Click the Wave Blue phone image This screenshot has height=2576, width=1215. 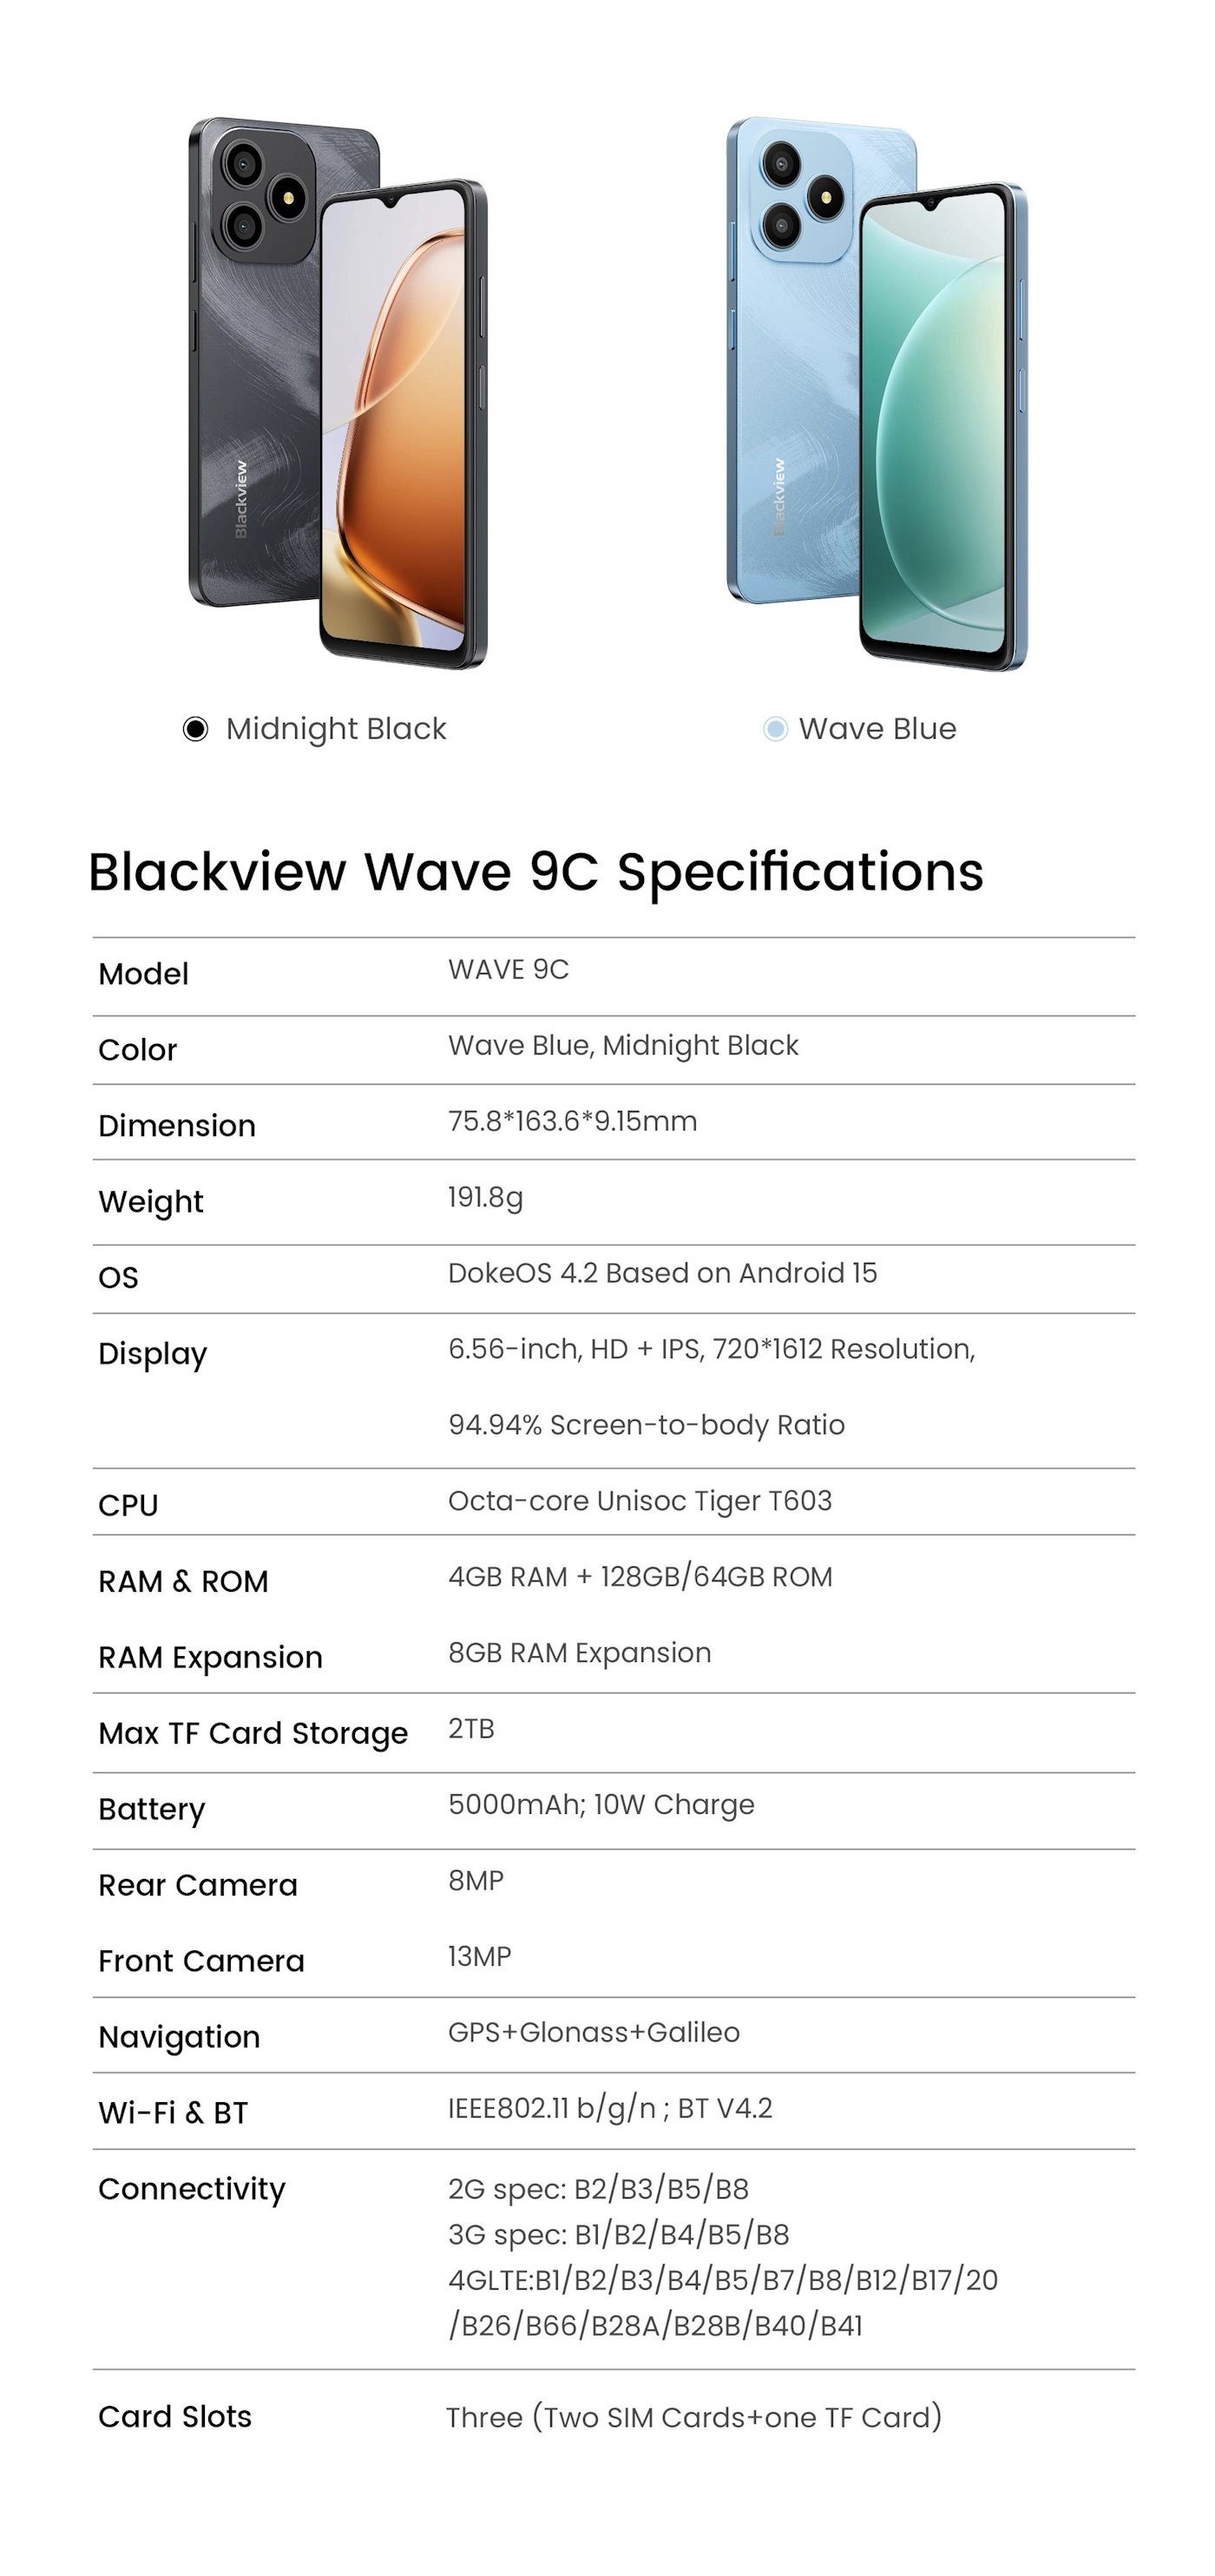(877, 393)
